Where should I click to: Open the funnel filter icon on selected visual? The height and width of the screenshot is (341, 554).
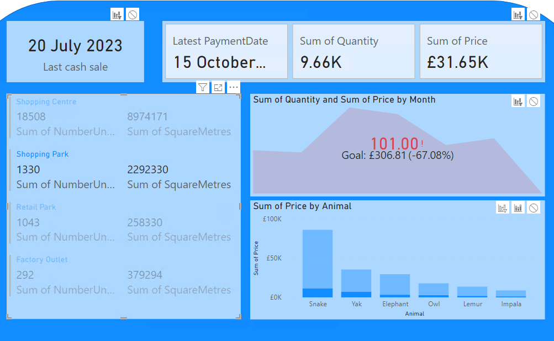pyautogui.click(x=203, y=87)
